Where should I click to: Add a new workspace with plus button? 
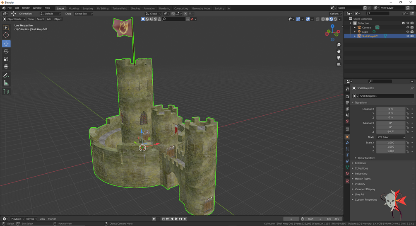click(x=228, y=8)
